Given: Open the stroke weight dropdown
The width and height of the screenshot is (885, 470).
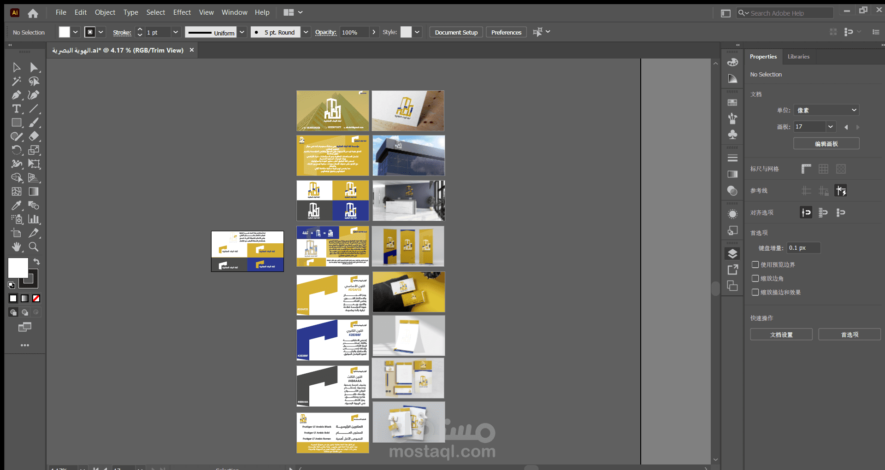Looking at the screenshot, I should click(x=175, y=32).
